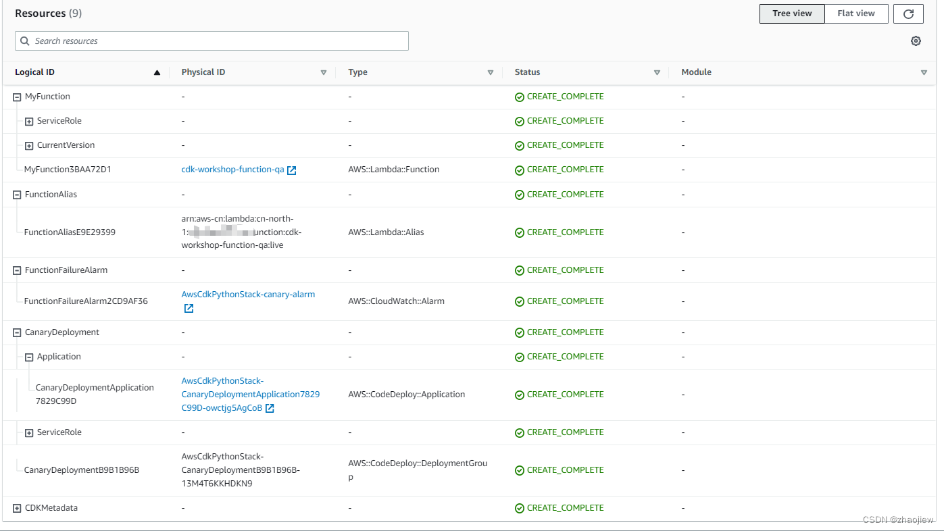Collapse the FunctionAlias tree node
The image size is (944, 531).
[x=18, y=195]
